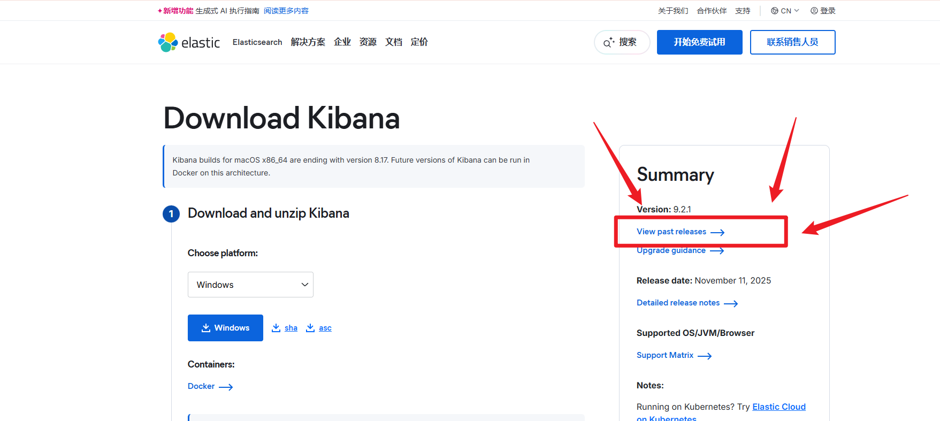The image size is (940, 421).
Task: Open the 阅读更多内容 link
Action: 286,11
